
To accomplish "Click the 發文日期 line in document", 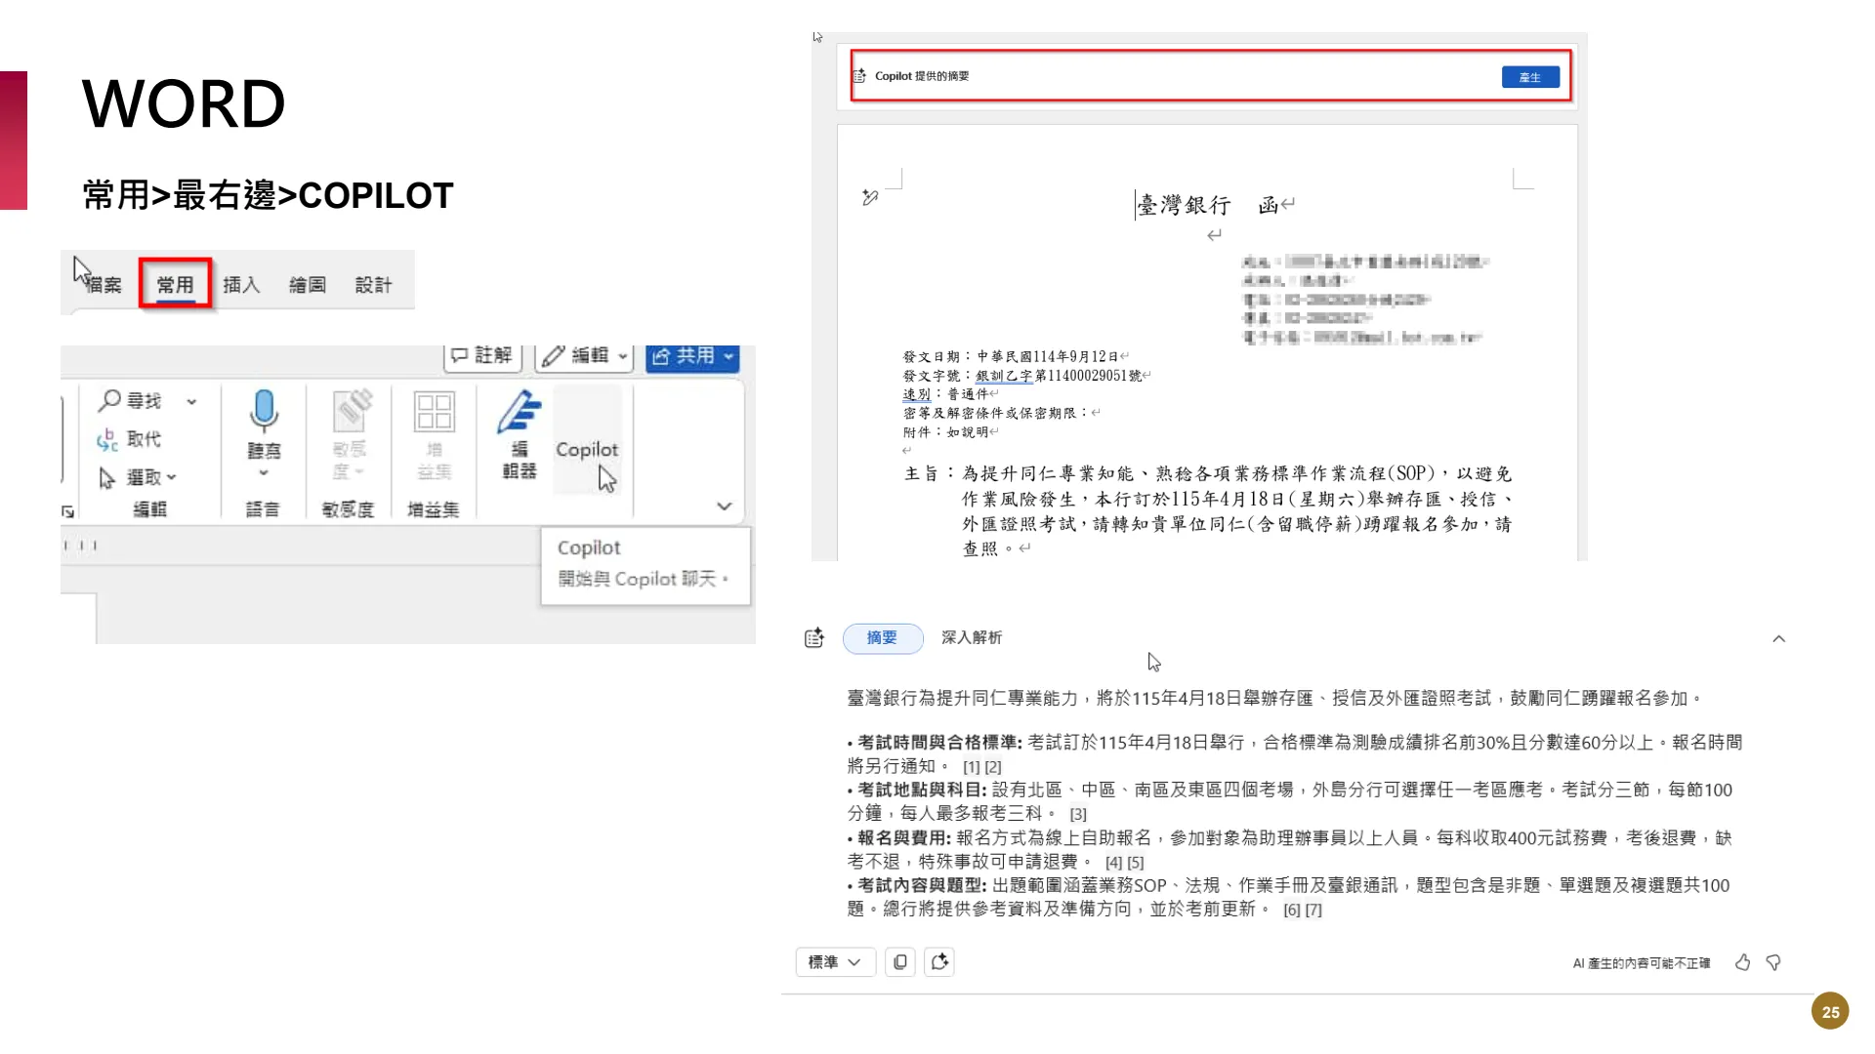I will click(x=1016, y=357).
